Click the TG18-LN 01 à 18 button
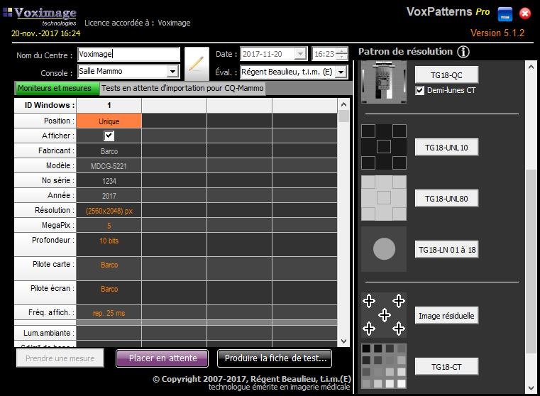540x396 pixels. tap(446, 249)
